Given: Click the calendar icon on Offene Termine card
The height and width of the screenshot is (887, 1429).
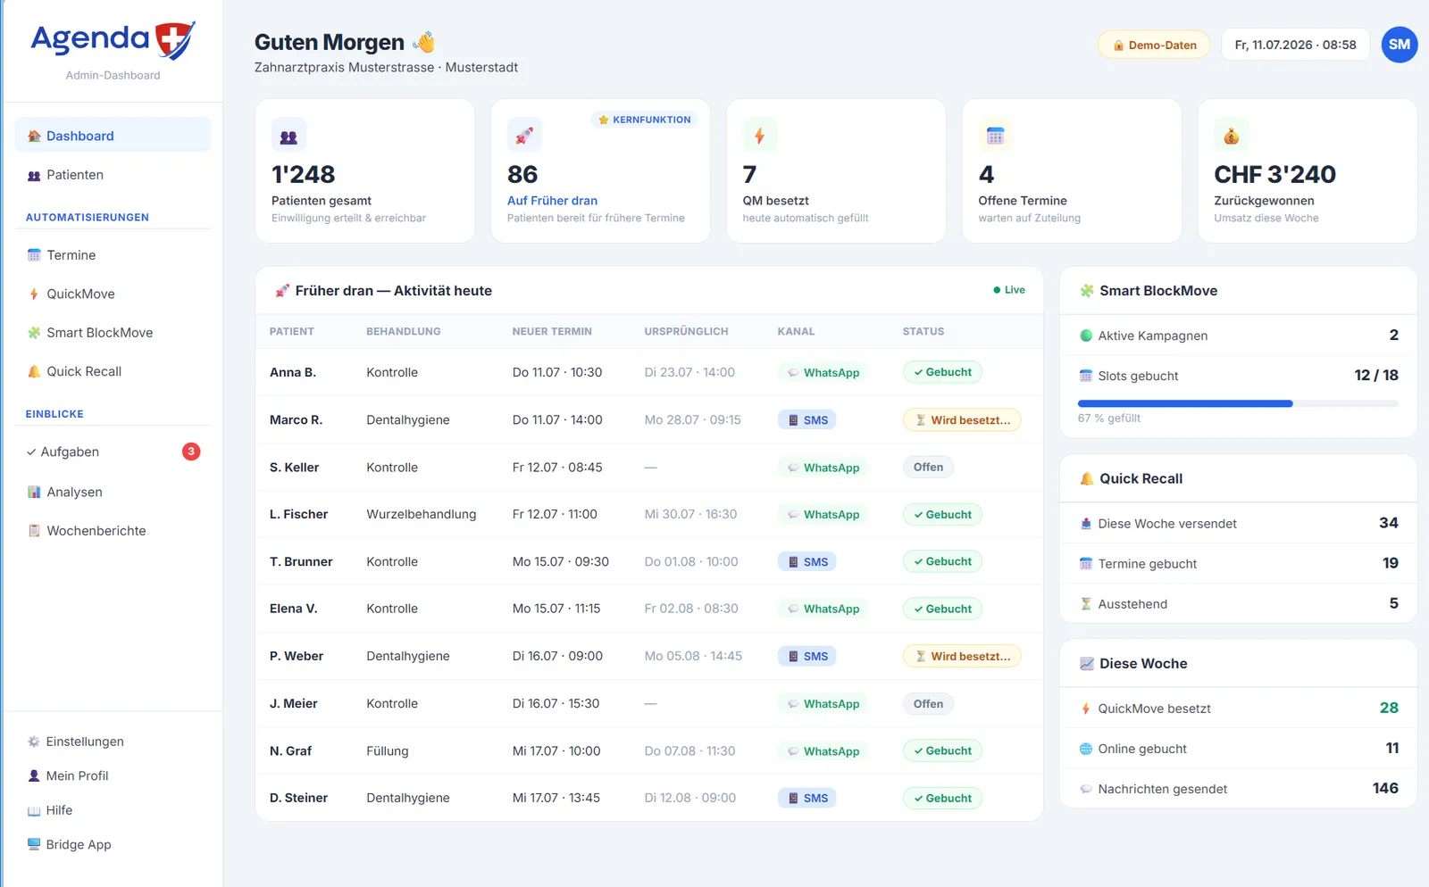Looking at the screenshot, I should coord(996,136).
